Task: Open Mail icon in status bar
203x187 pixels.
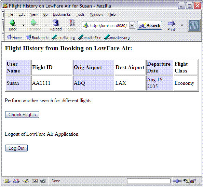Action: [16, 181]
